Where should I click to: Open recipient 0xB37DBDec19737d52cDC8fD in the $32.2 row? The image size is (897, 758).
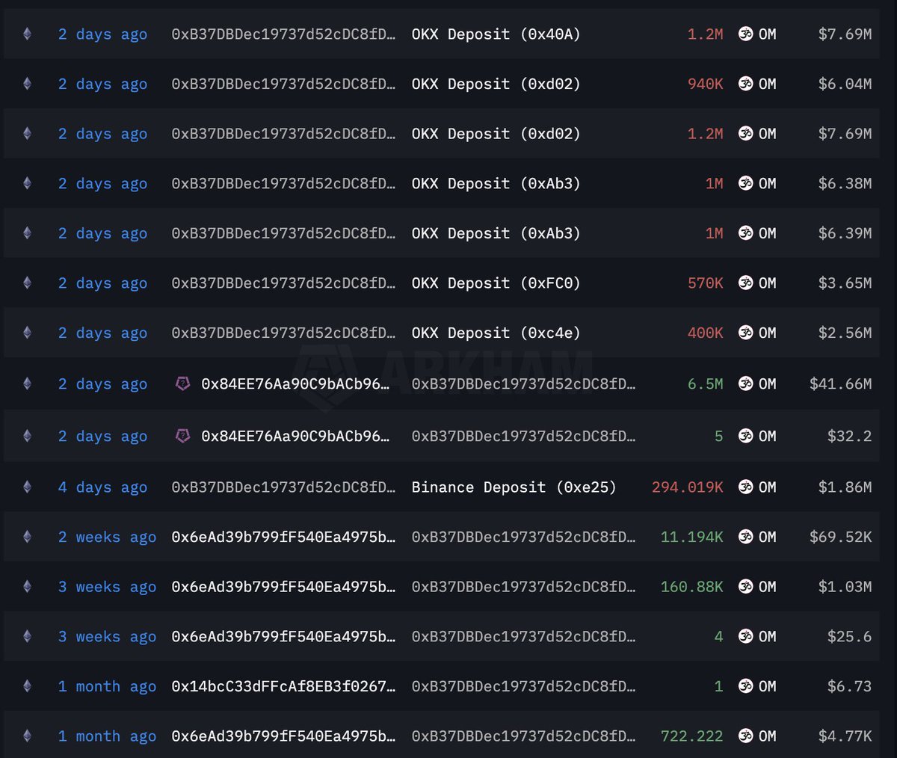[523, 436]
